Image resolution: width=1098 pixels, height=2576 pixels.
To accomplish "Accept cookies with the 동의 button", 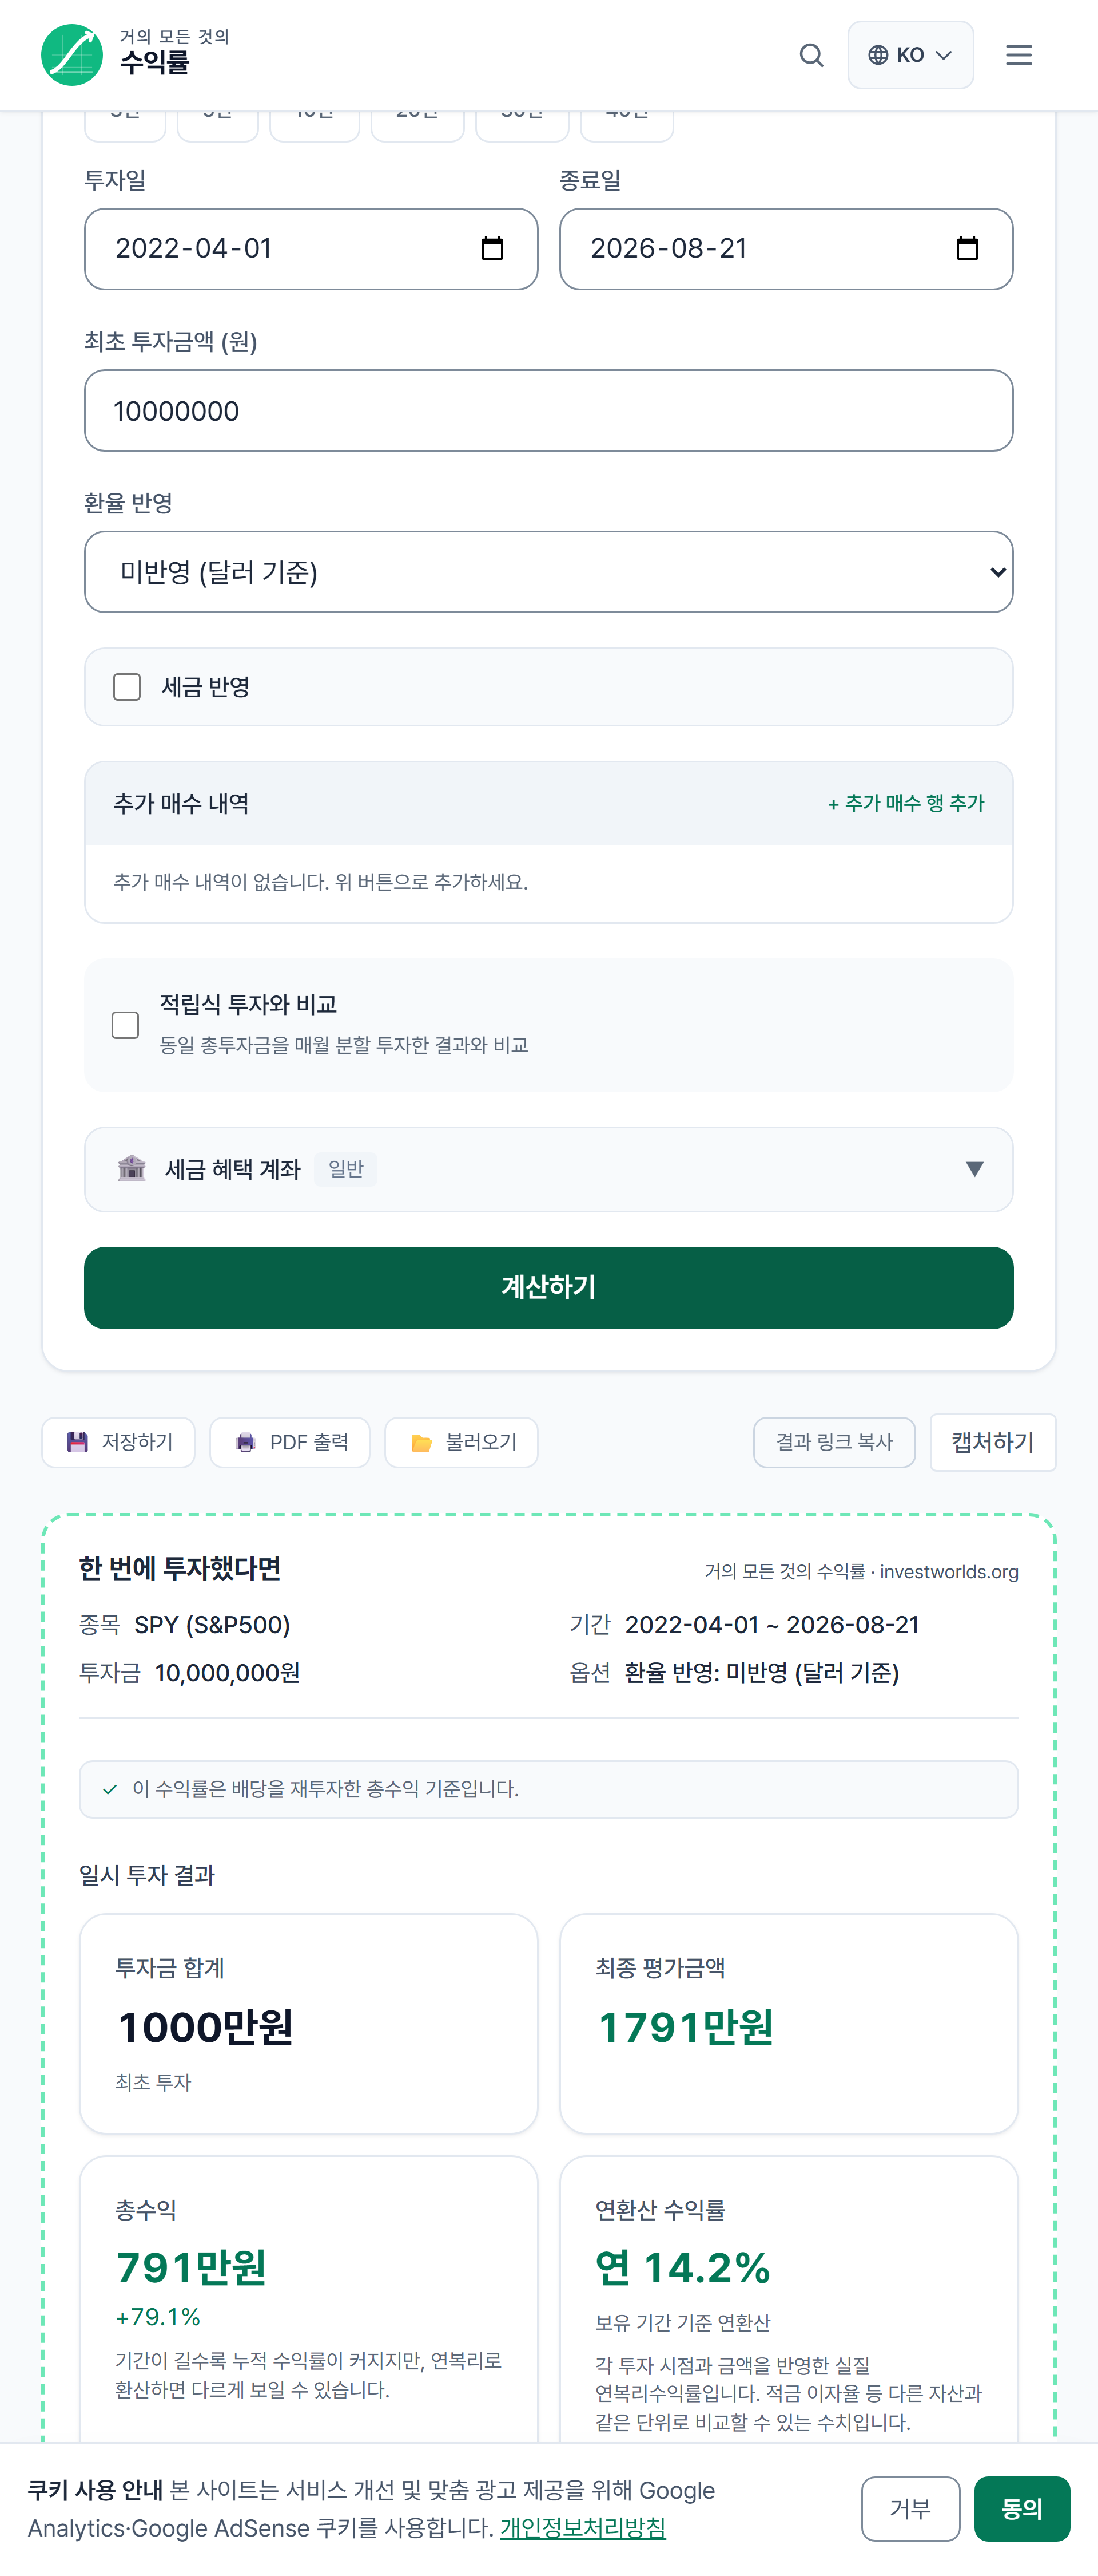I will 1021,2508.
